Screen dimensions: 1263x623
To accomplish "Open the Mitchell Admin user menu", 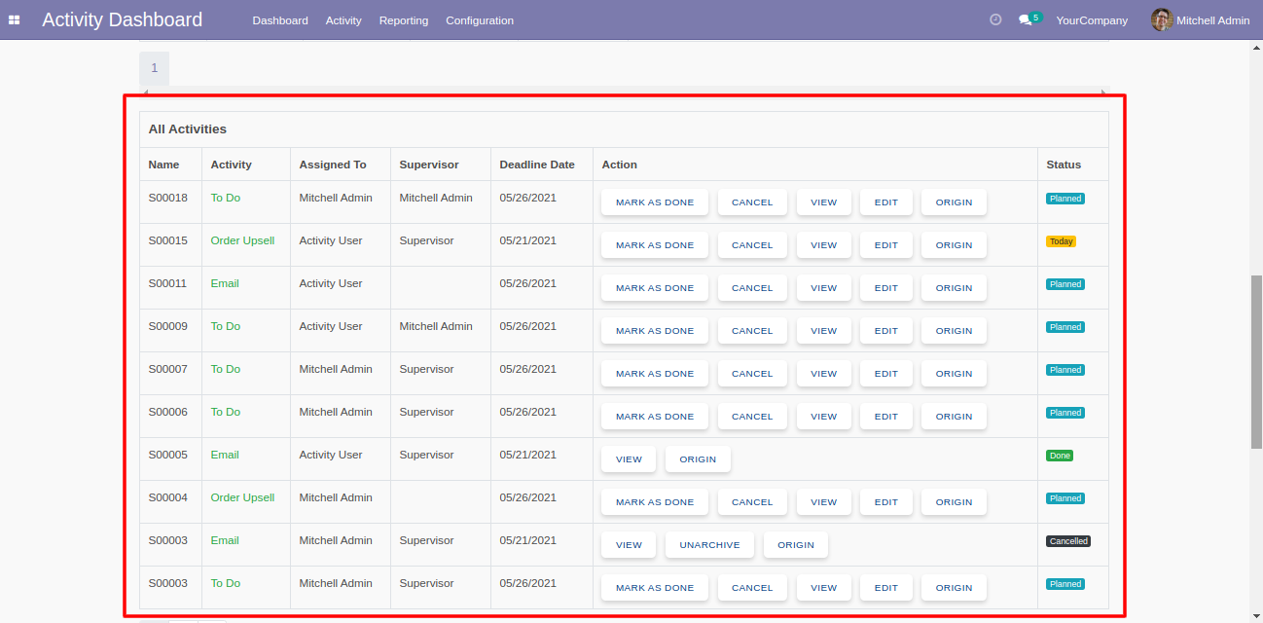I will 1201,20.
